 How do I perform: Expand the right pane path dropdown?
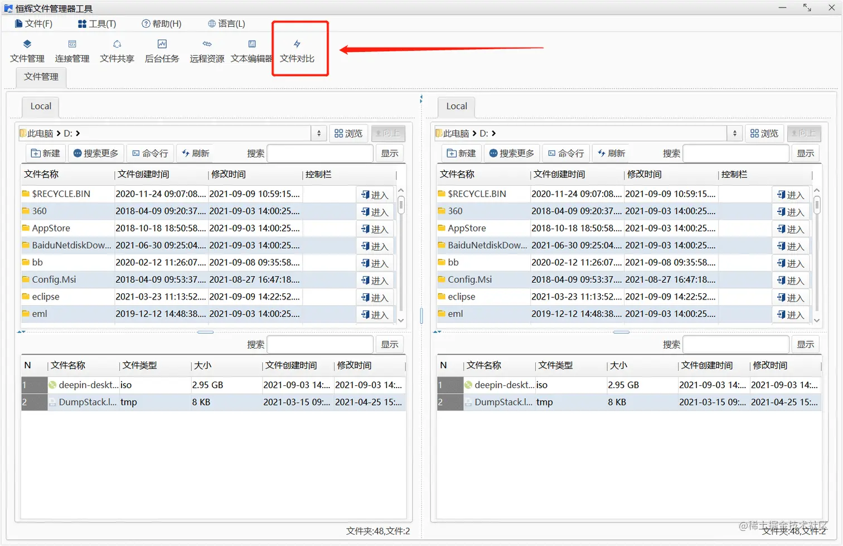point(735,133)
